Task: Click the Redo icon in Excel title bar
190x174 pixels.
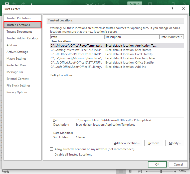Action: 23,4
